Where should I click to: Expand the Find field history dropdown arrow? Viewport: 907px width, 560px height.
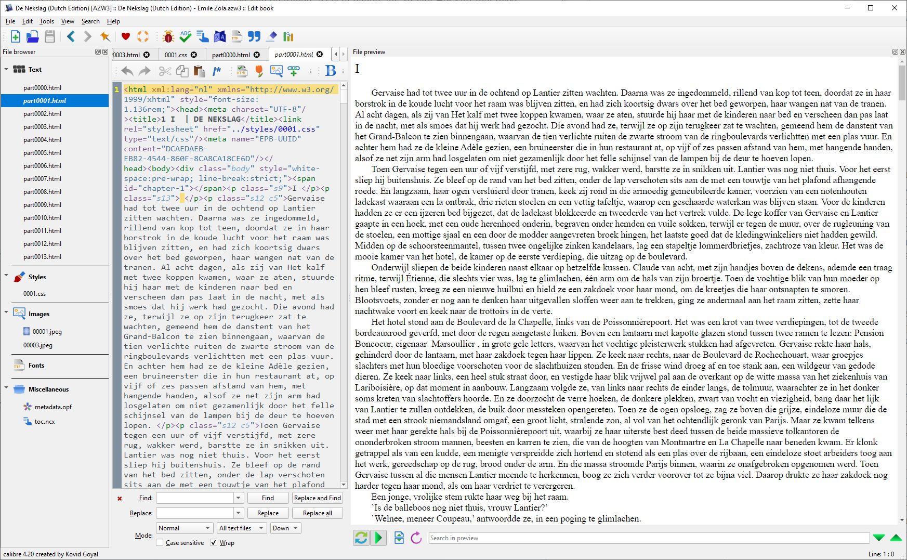tap(238, 498)
